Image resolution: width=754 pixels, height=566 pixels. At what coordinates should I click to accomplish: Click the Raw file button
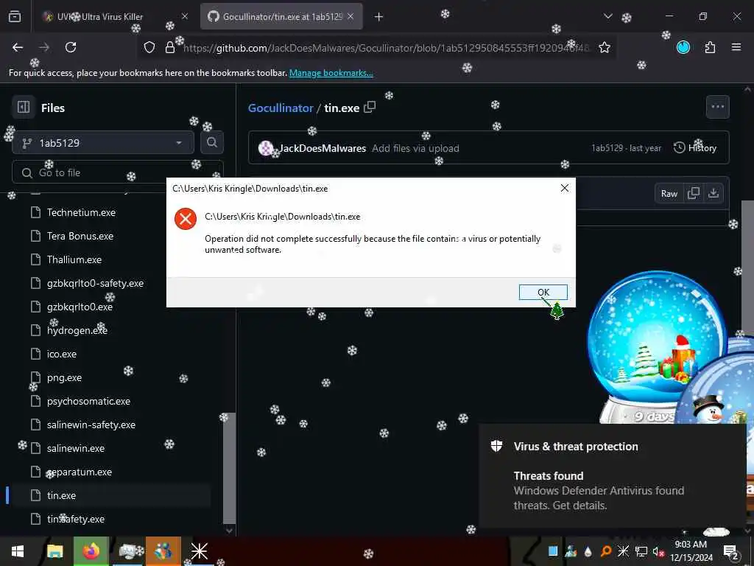click(x=669, y=194)
